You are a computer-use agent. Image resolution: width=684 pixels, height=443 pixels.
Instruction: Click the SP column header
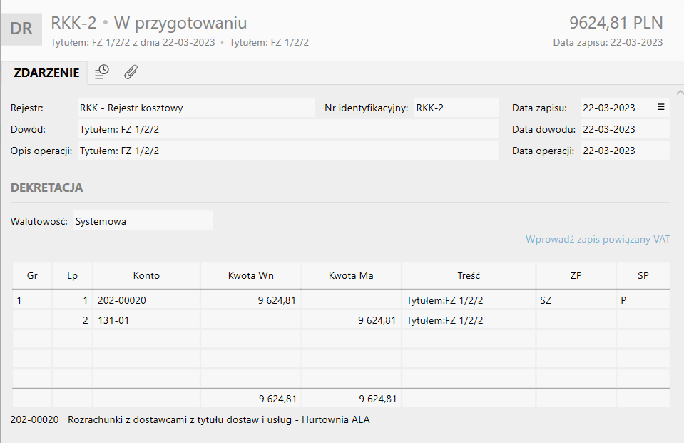[643, 275]
